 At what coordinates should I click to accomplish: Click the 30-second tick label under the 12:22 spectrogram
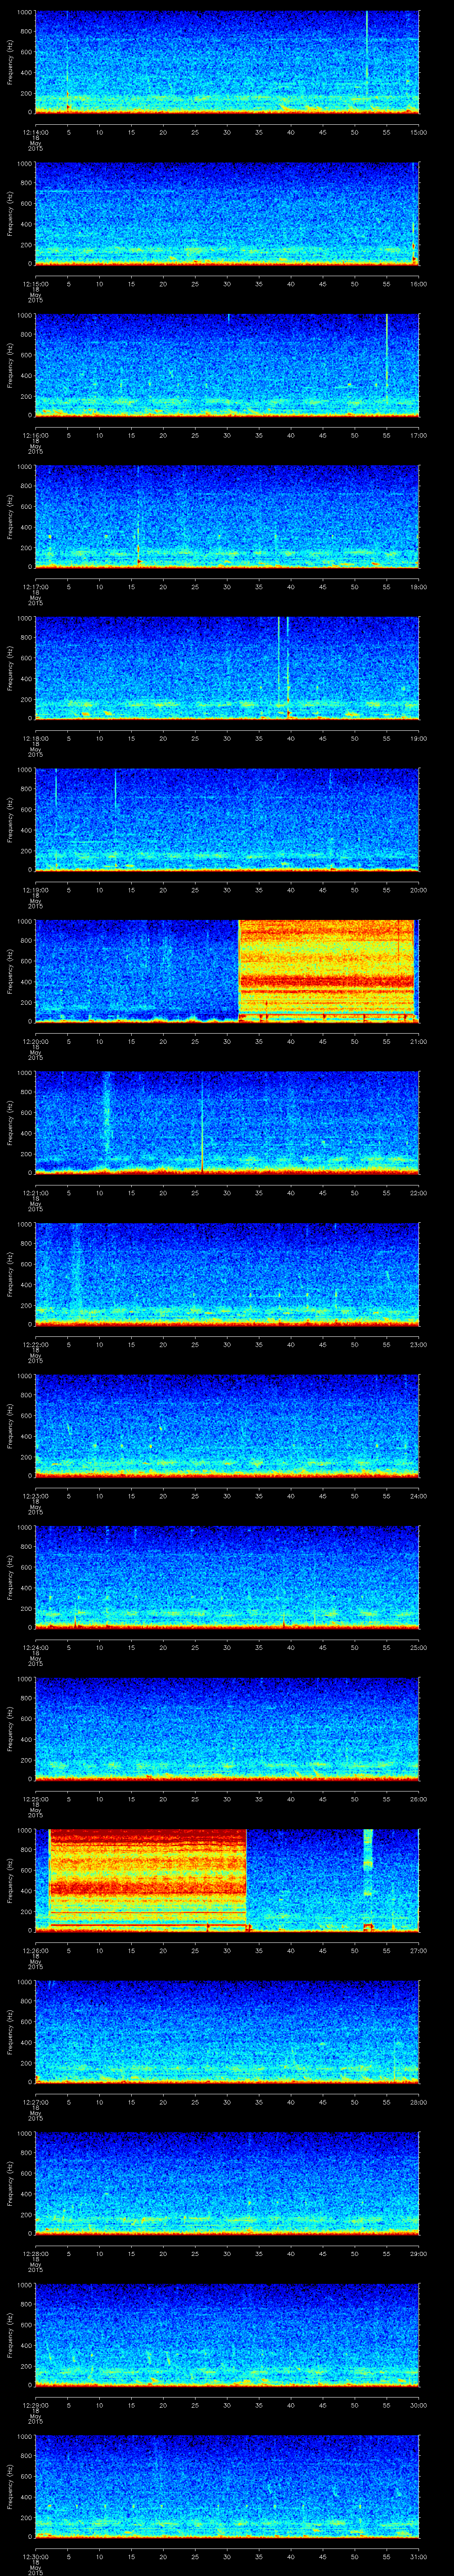227,1344
